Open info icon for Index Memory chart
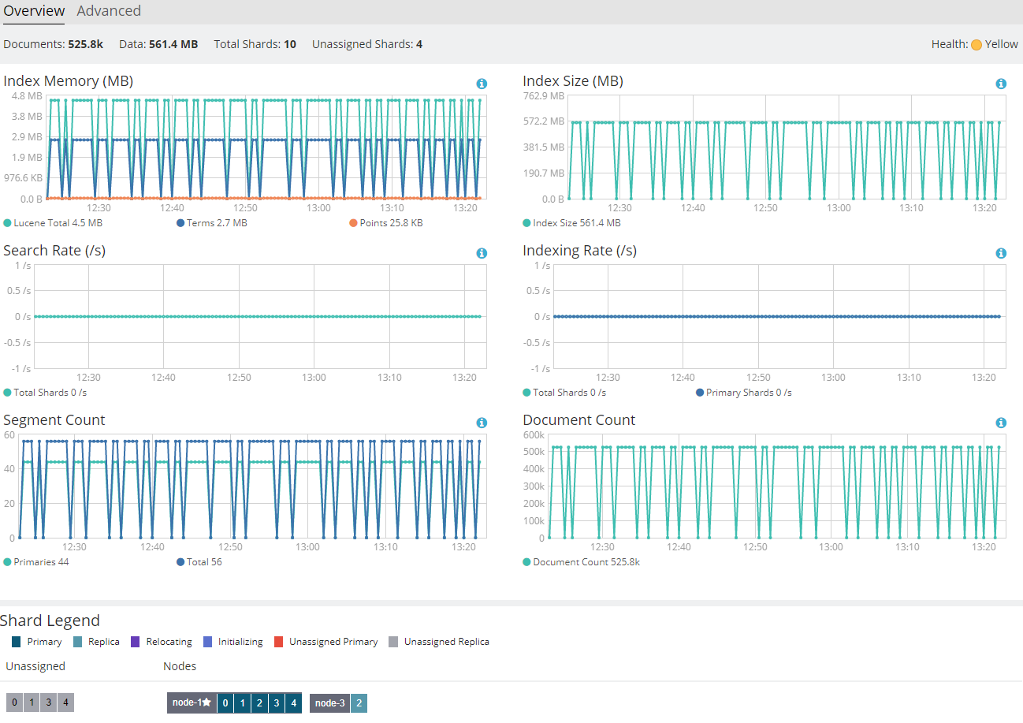Viewport: 1023px width, 723px height. coord(482,84)
